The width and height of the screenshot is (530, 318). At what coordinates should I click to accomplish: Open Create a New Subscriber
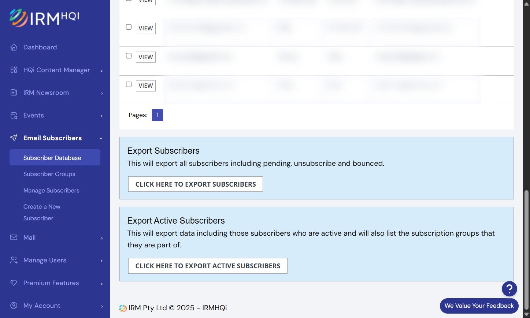(x=42, y=213)
